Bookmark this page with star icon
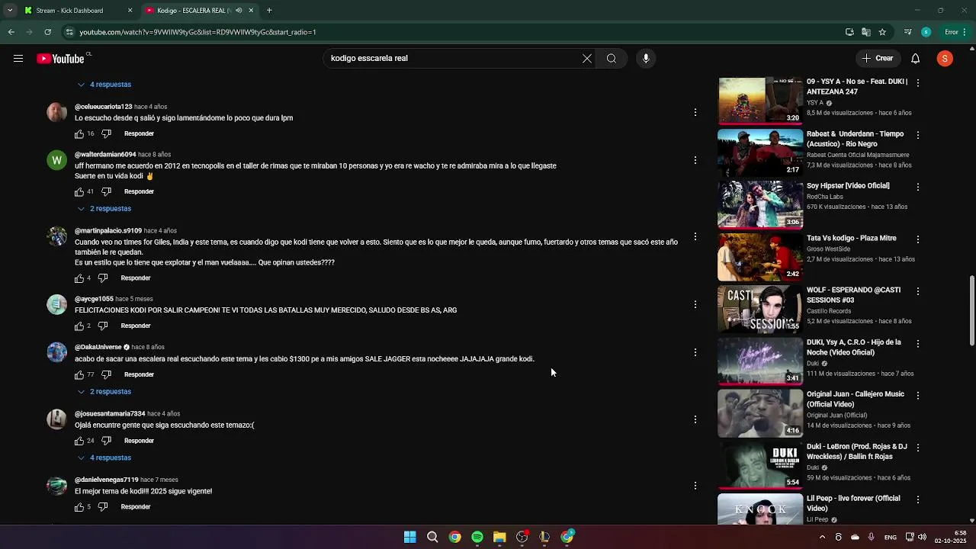 point(882,32)
